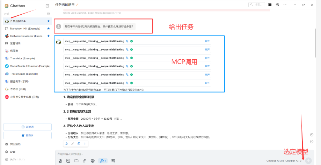Click heading 3. 评估个人收入与支出
321x165 pixels.
79,126
